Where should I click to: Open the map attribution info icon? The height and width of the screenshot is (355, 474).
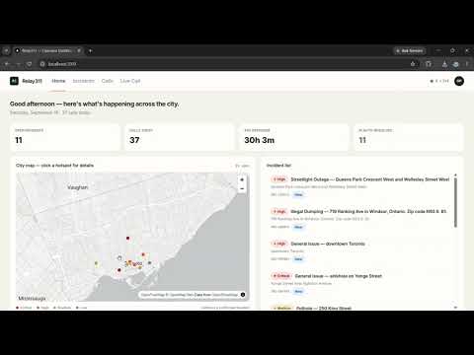click(x=243, y=295)
